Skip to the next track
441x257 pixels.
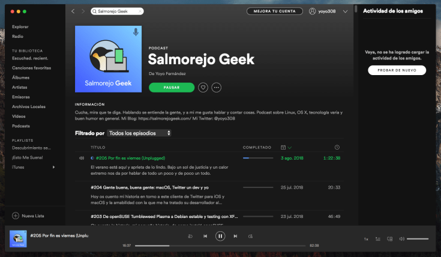tap(235, 237)
